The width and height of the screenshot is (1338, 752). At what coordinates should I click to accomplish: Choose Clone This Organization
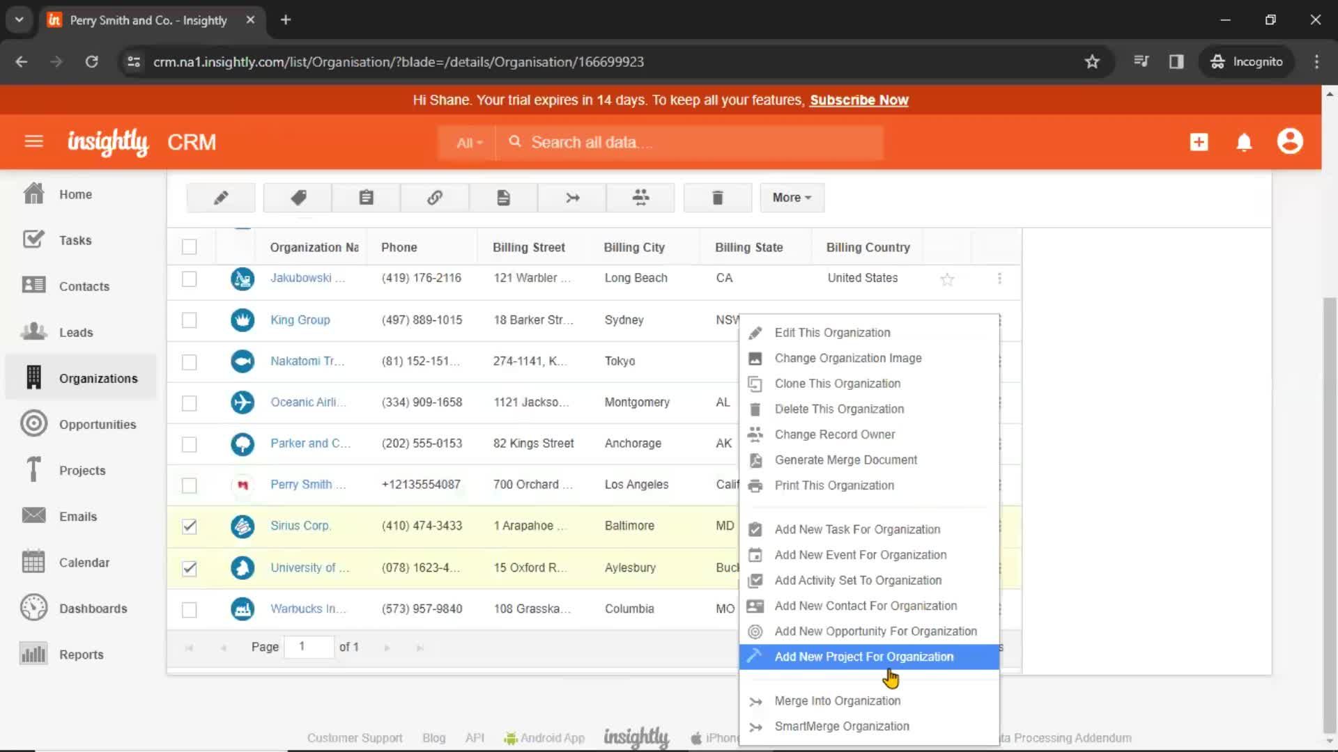click(869, 384)
